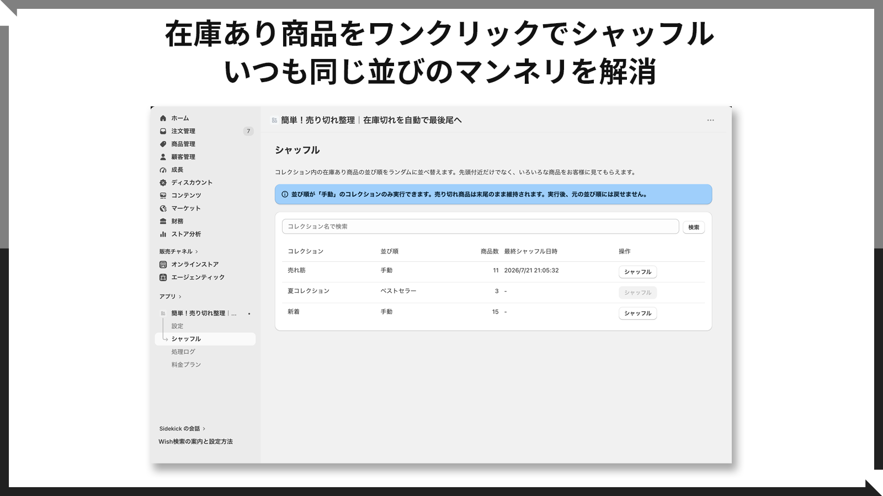The image size is (883, 496).
Task: Click the product count 11 cell
Action: pos(496,271)
